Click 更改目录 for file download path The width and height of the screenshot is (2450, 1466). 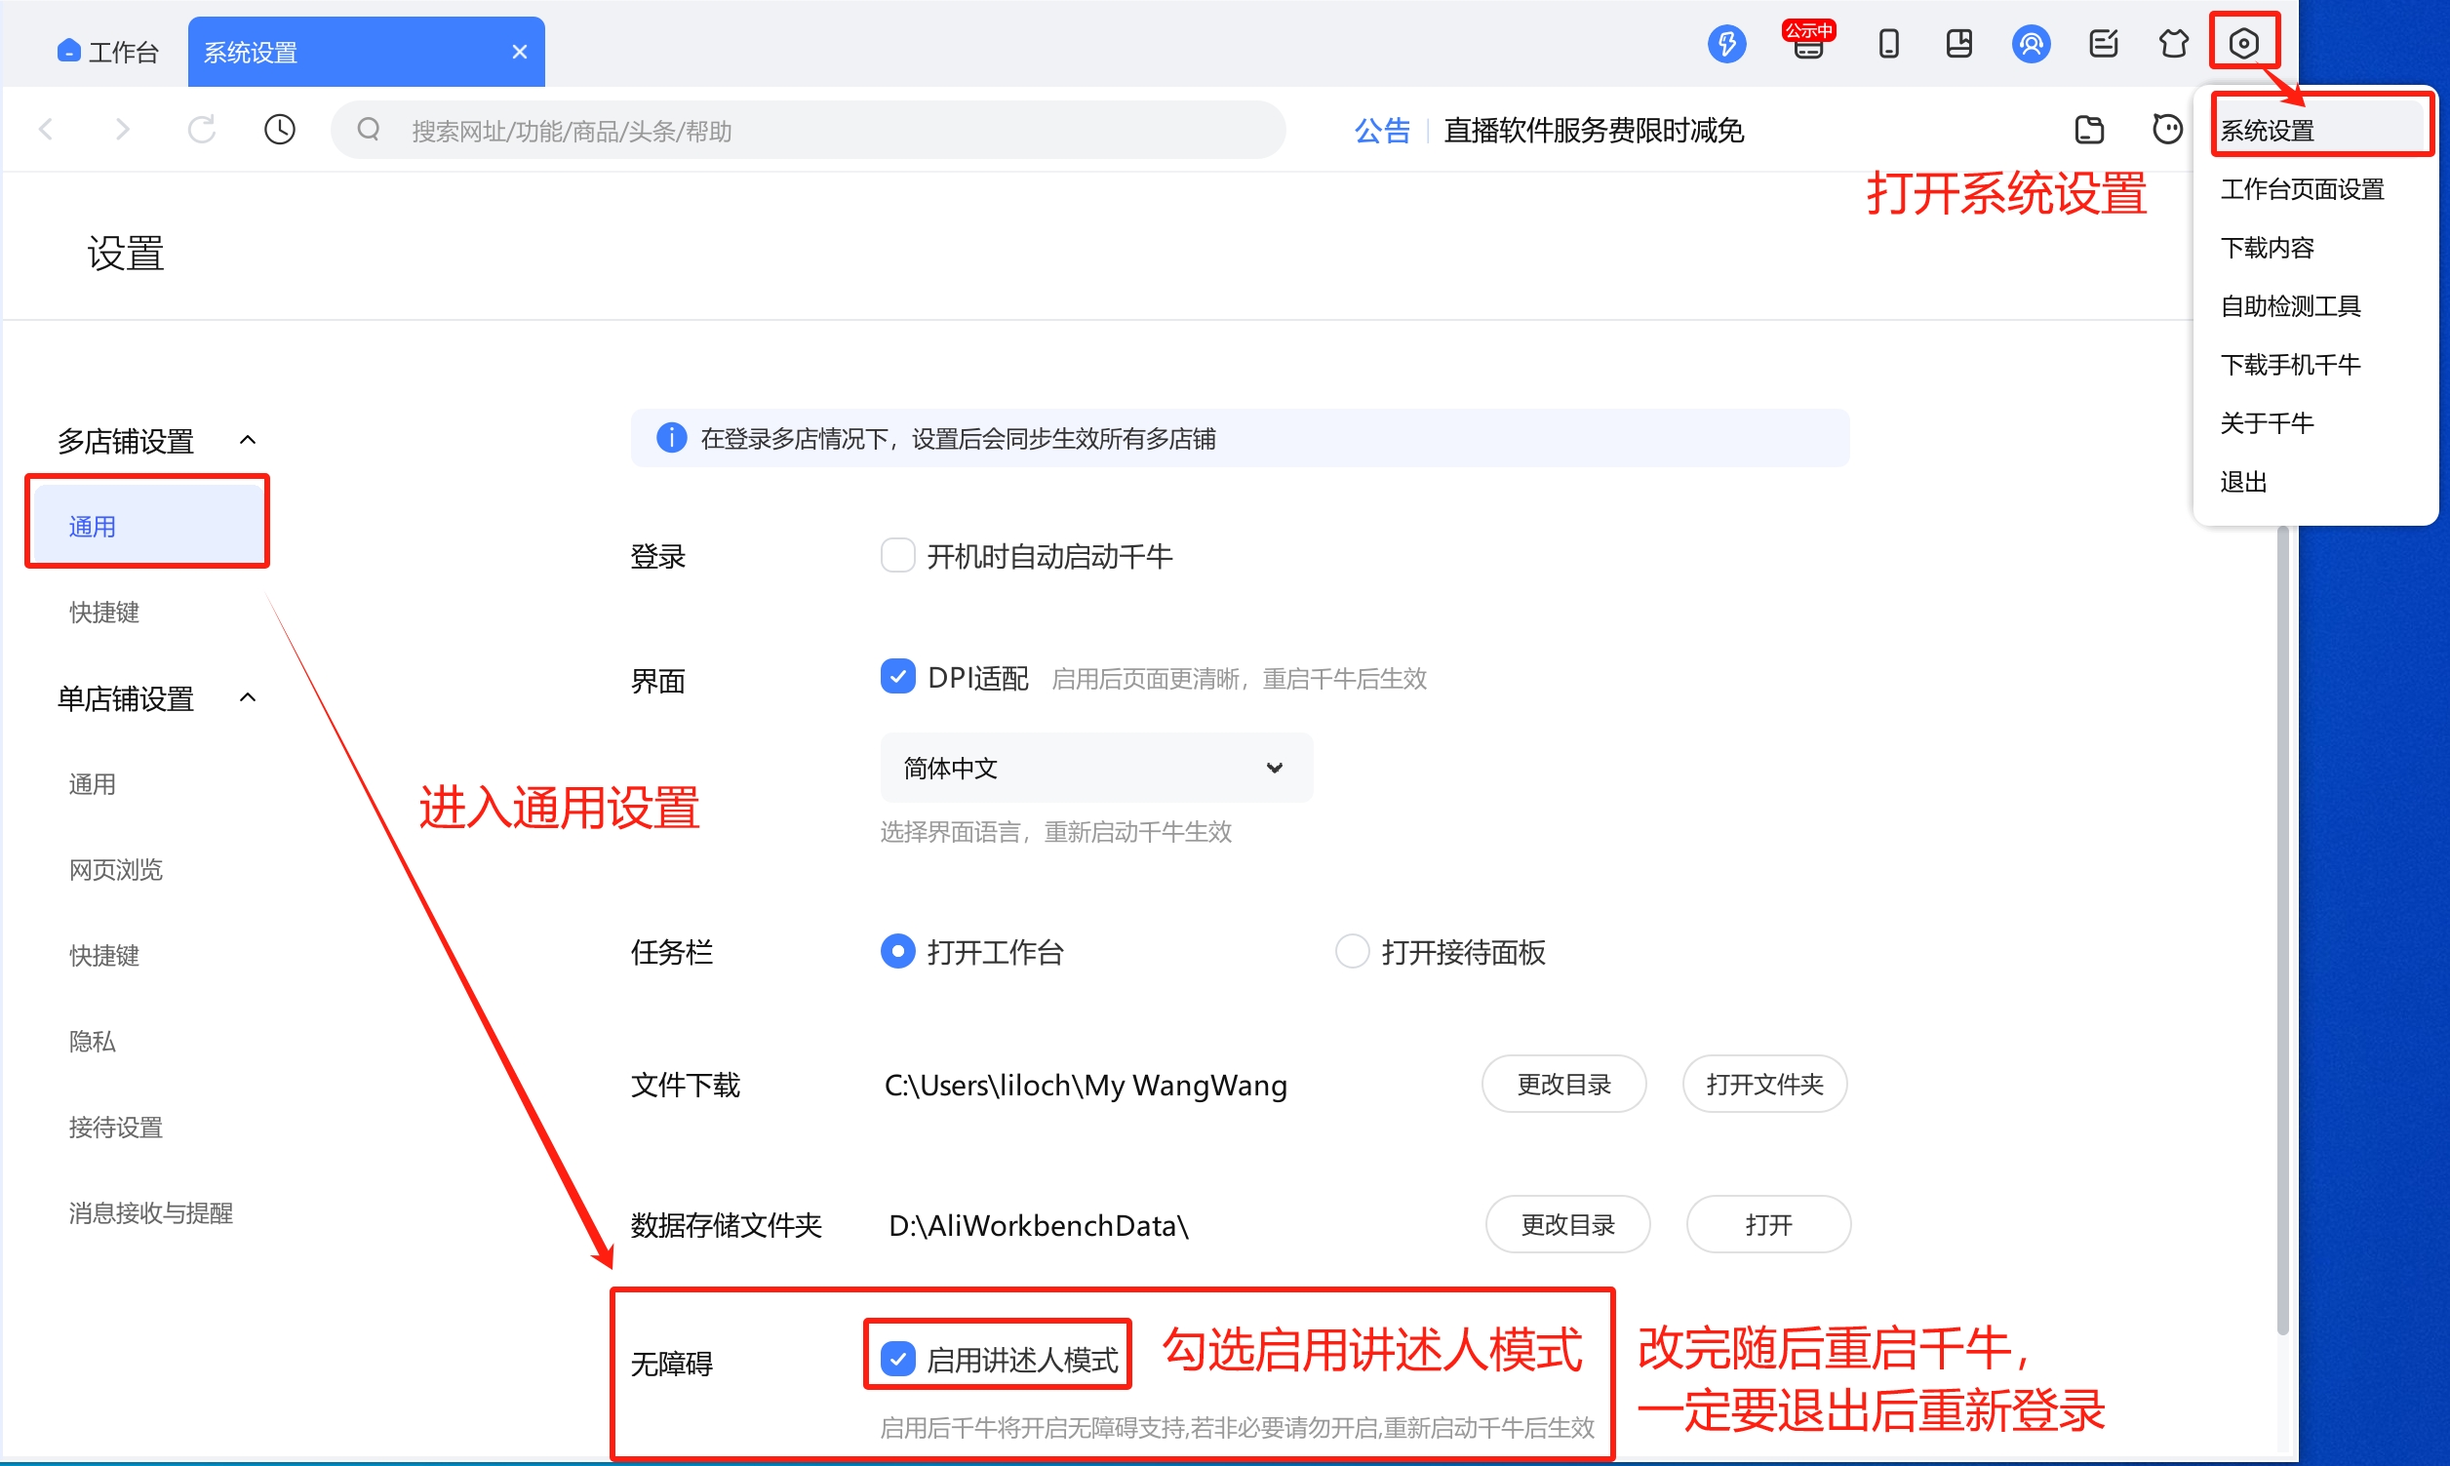click(x=1563, y=1084)
